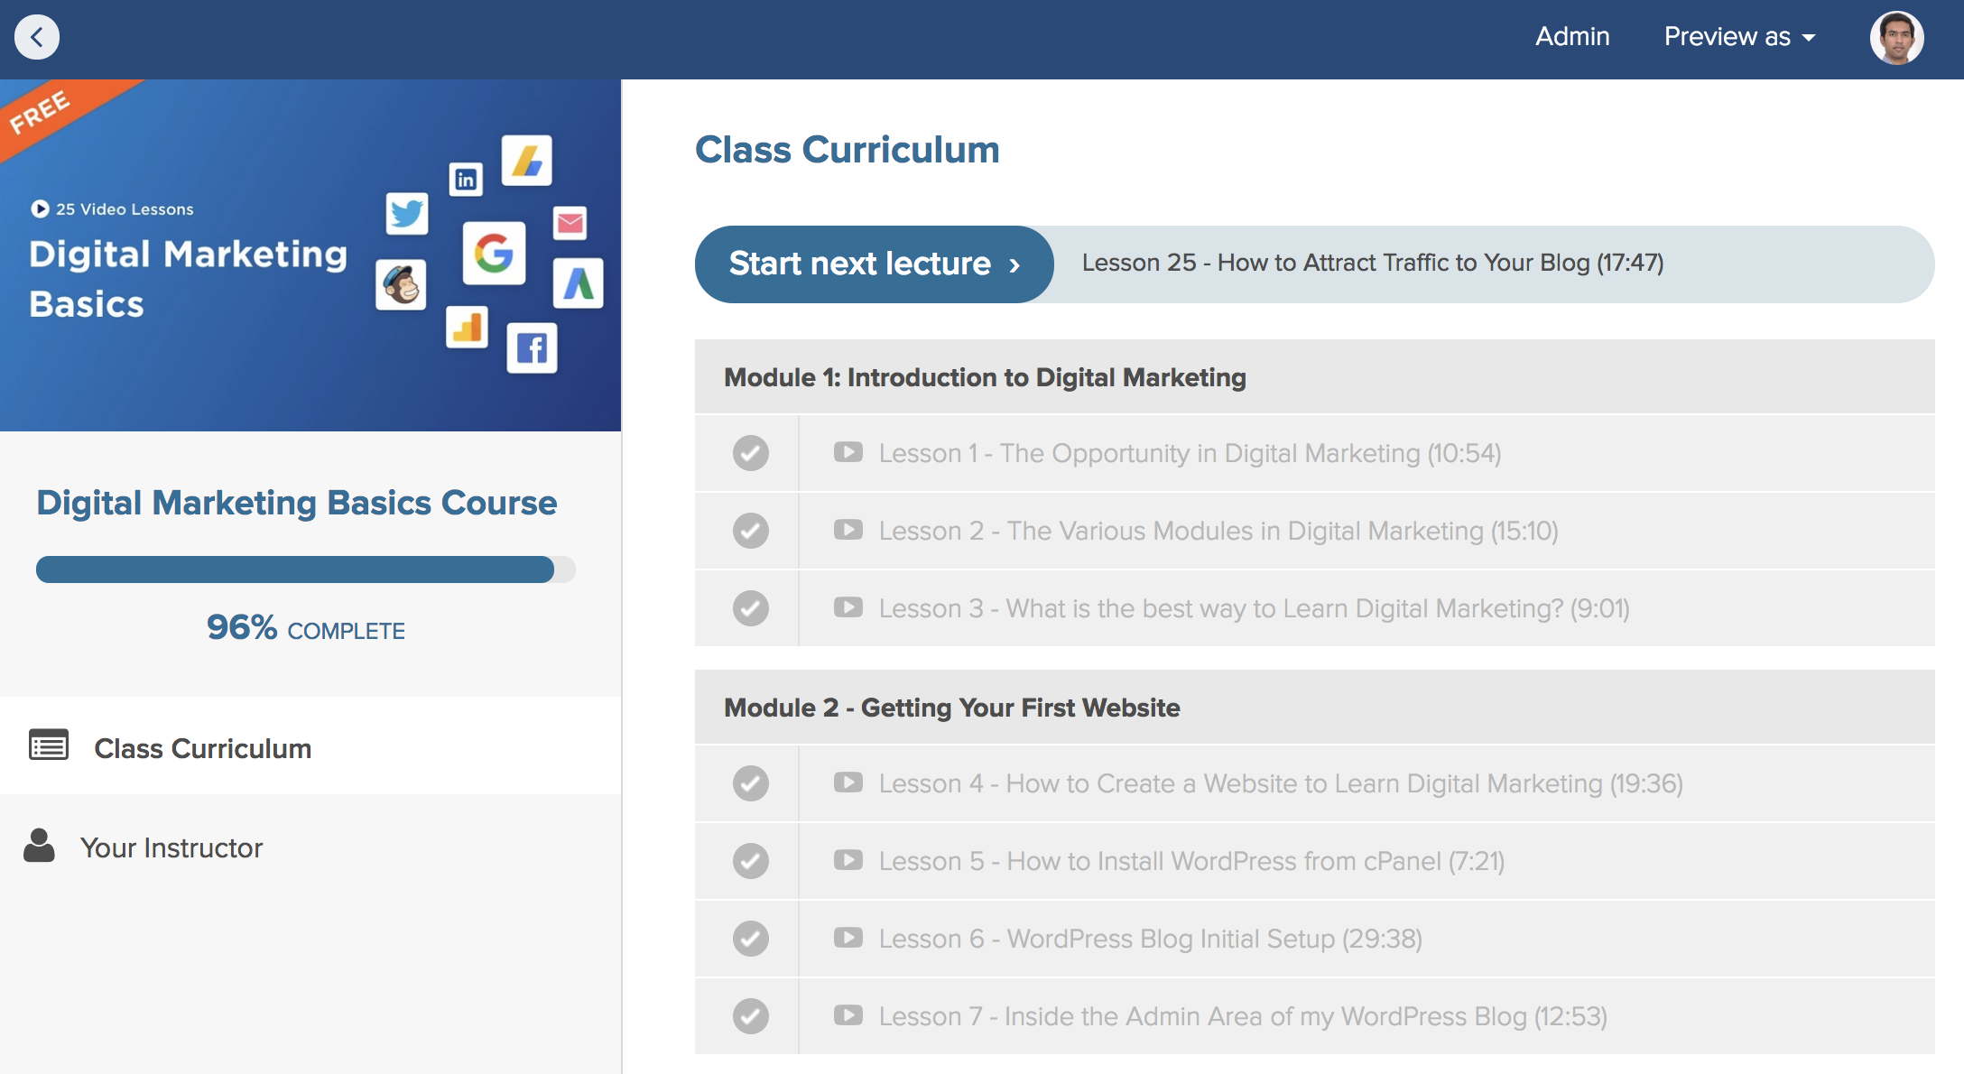This screenshot has width=1964, height=1074.
Task: Click the back arrow button
Action: coord(37,38)
